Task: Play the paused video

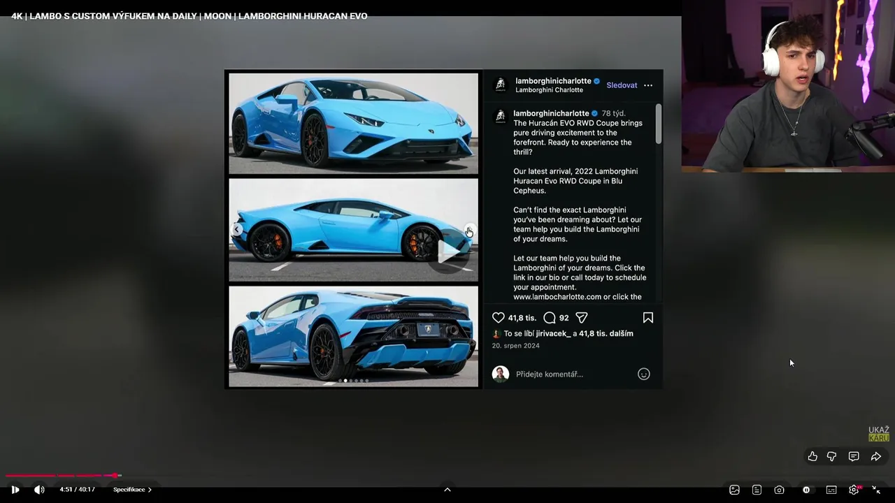Action: click(15, 490)
